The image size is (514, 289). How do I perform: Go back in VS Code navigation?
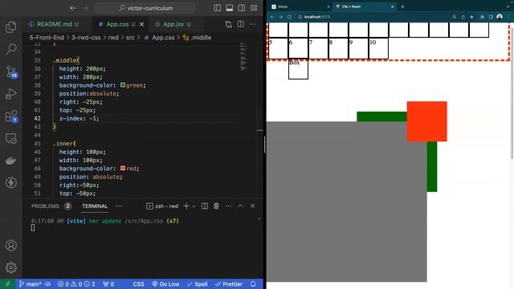73,8
